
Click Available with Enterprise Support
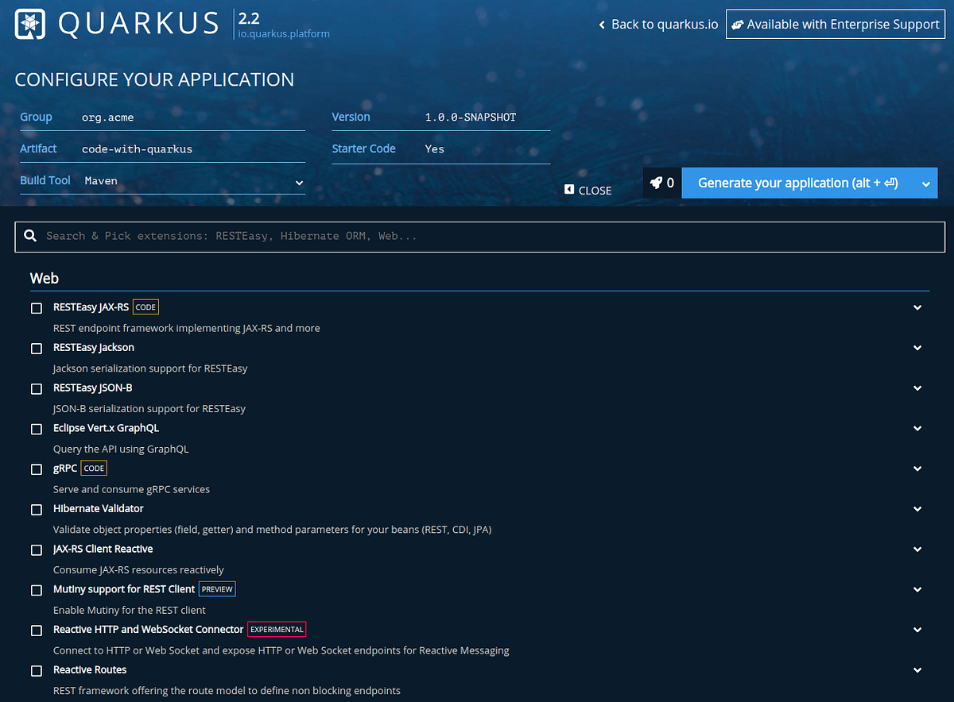(x=835, y=24)
